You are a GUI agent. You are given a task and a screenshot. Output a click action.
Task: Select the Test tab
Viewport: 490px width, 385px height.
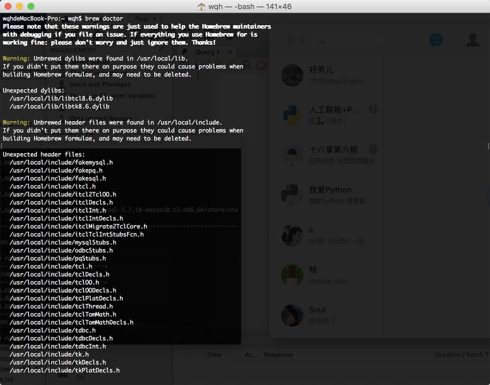(142, 19)
